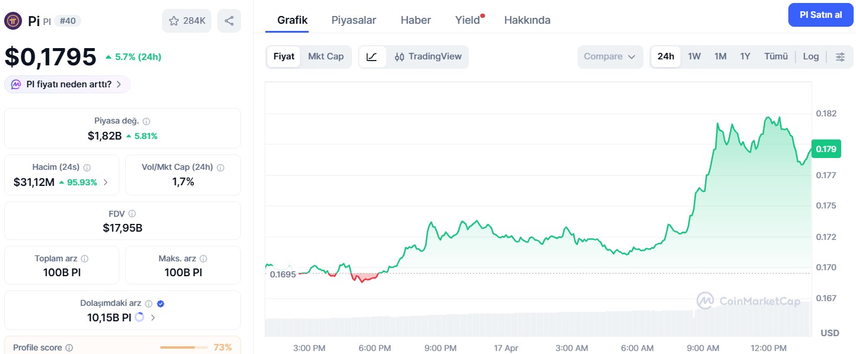The height and width of the screenshot is (354, 856).
Task: Click the 1,7% Vol/Mkt Cap value
Action: click(183, 182)
